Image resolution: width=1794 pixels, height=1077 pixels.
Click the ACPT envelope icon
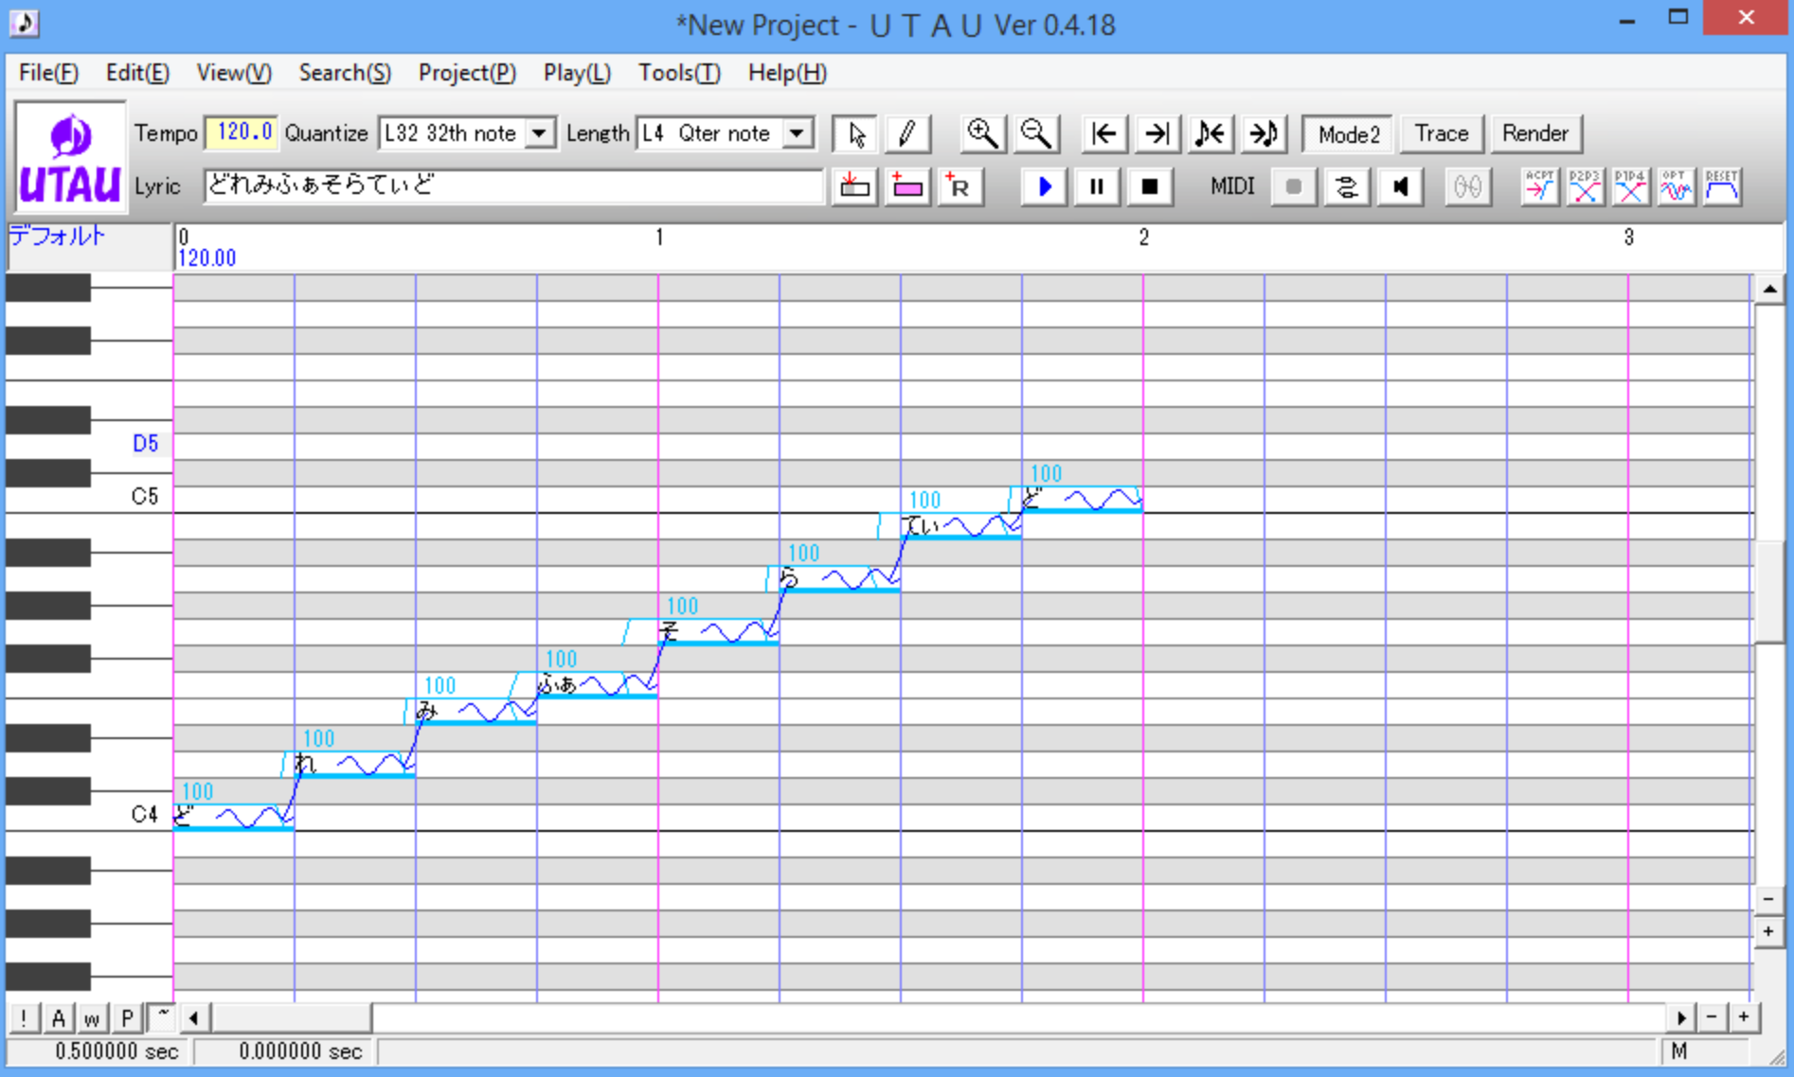click(1539, 186)
